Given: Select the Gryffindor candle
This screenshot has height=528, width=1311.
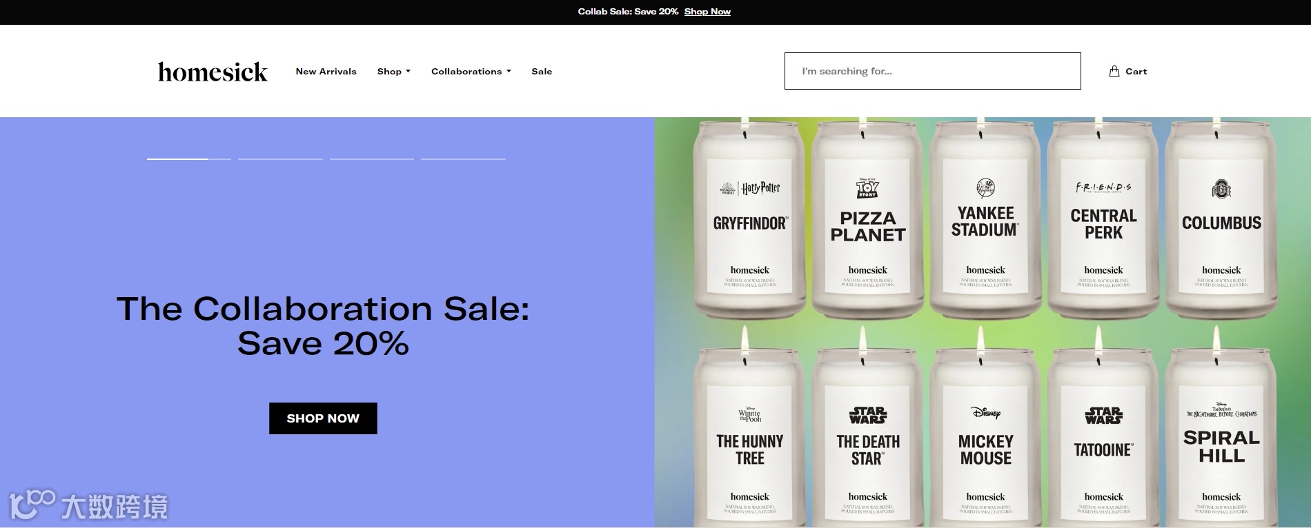Looking at the screenshot, I should (x=750, y=221).
